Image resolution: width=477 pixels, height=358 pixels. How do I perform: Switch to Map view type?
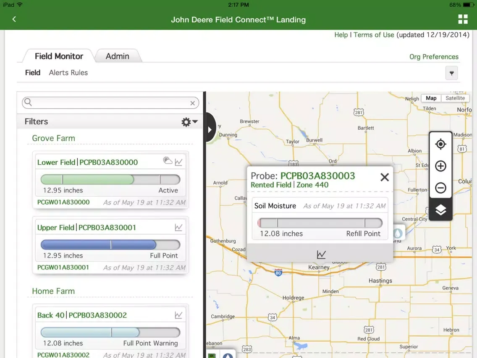point(431,98)
